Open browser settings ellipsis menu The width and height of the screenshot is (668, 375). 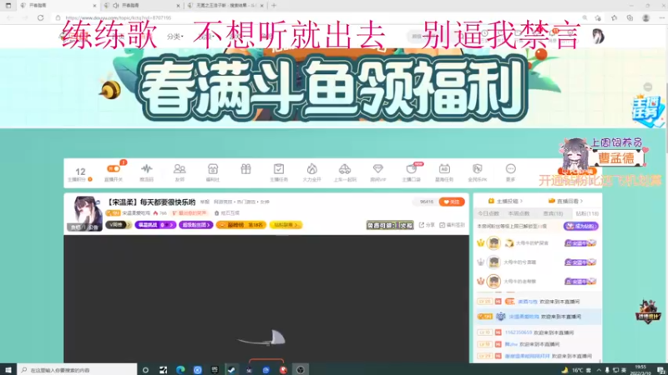(661, 17)
